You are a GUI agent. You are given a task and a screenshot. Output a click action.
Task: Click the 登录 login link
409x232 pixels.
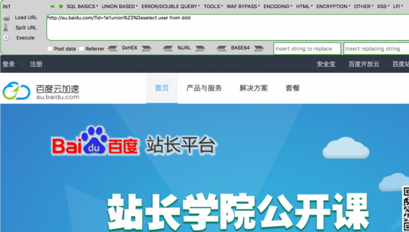tap(9, 64)
